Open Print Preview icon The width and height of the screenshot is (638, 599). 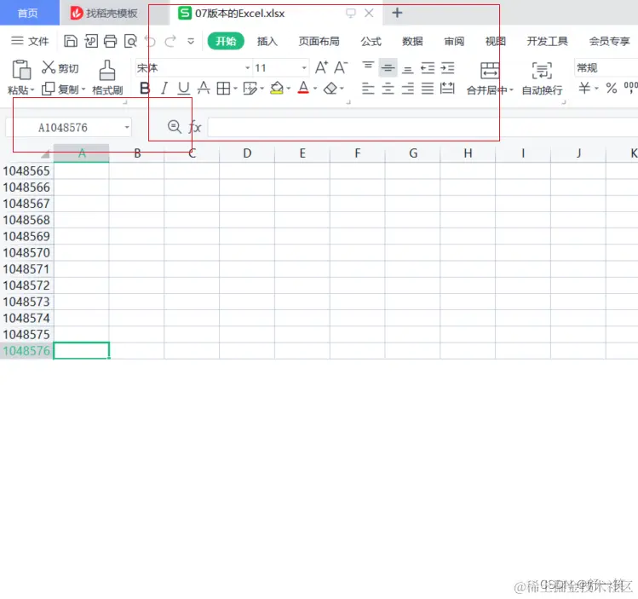tap(130, 41)
